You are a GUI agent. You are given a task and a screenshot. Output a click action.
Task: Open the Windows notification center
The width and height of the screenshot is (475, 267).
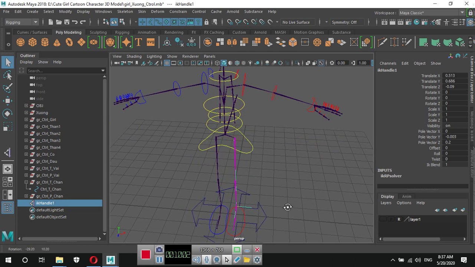463,260
